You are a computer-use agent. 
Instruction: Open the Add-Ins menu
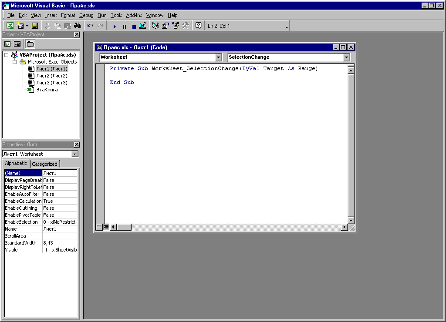coord(134,15)
